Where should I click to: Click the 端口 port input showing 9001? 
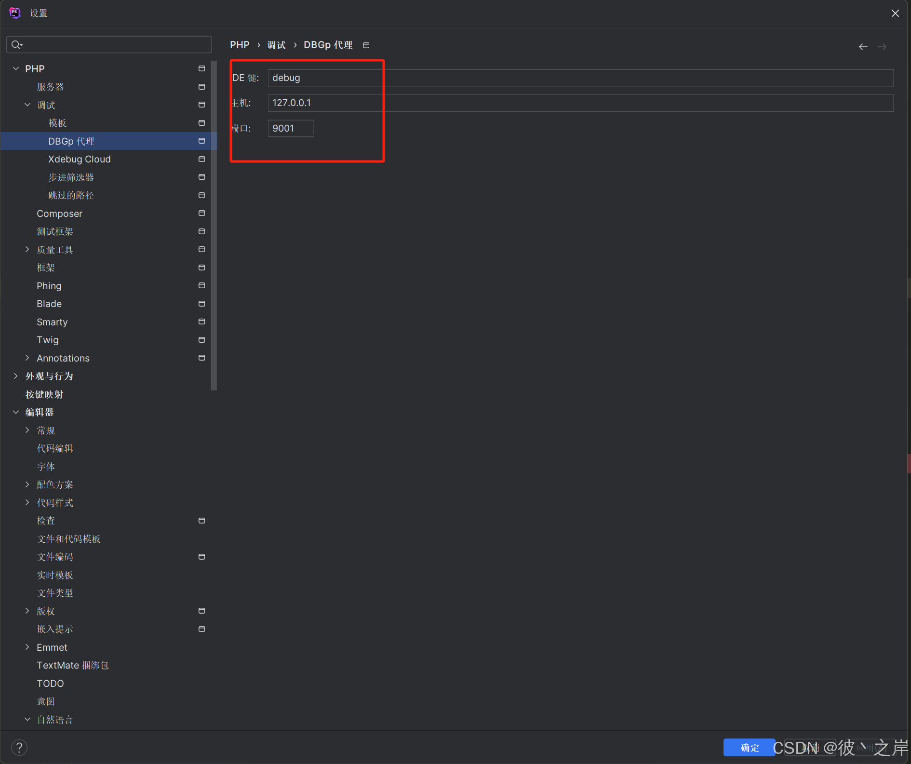pyautogui.click(x=291, y=128)
